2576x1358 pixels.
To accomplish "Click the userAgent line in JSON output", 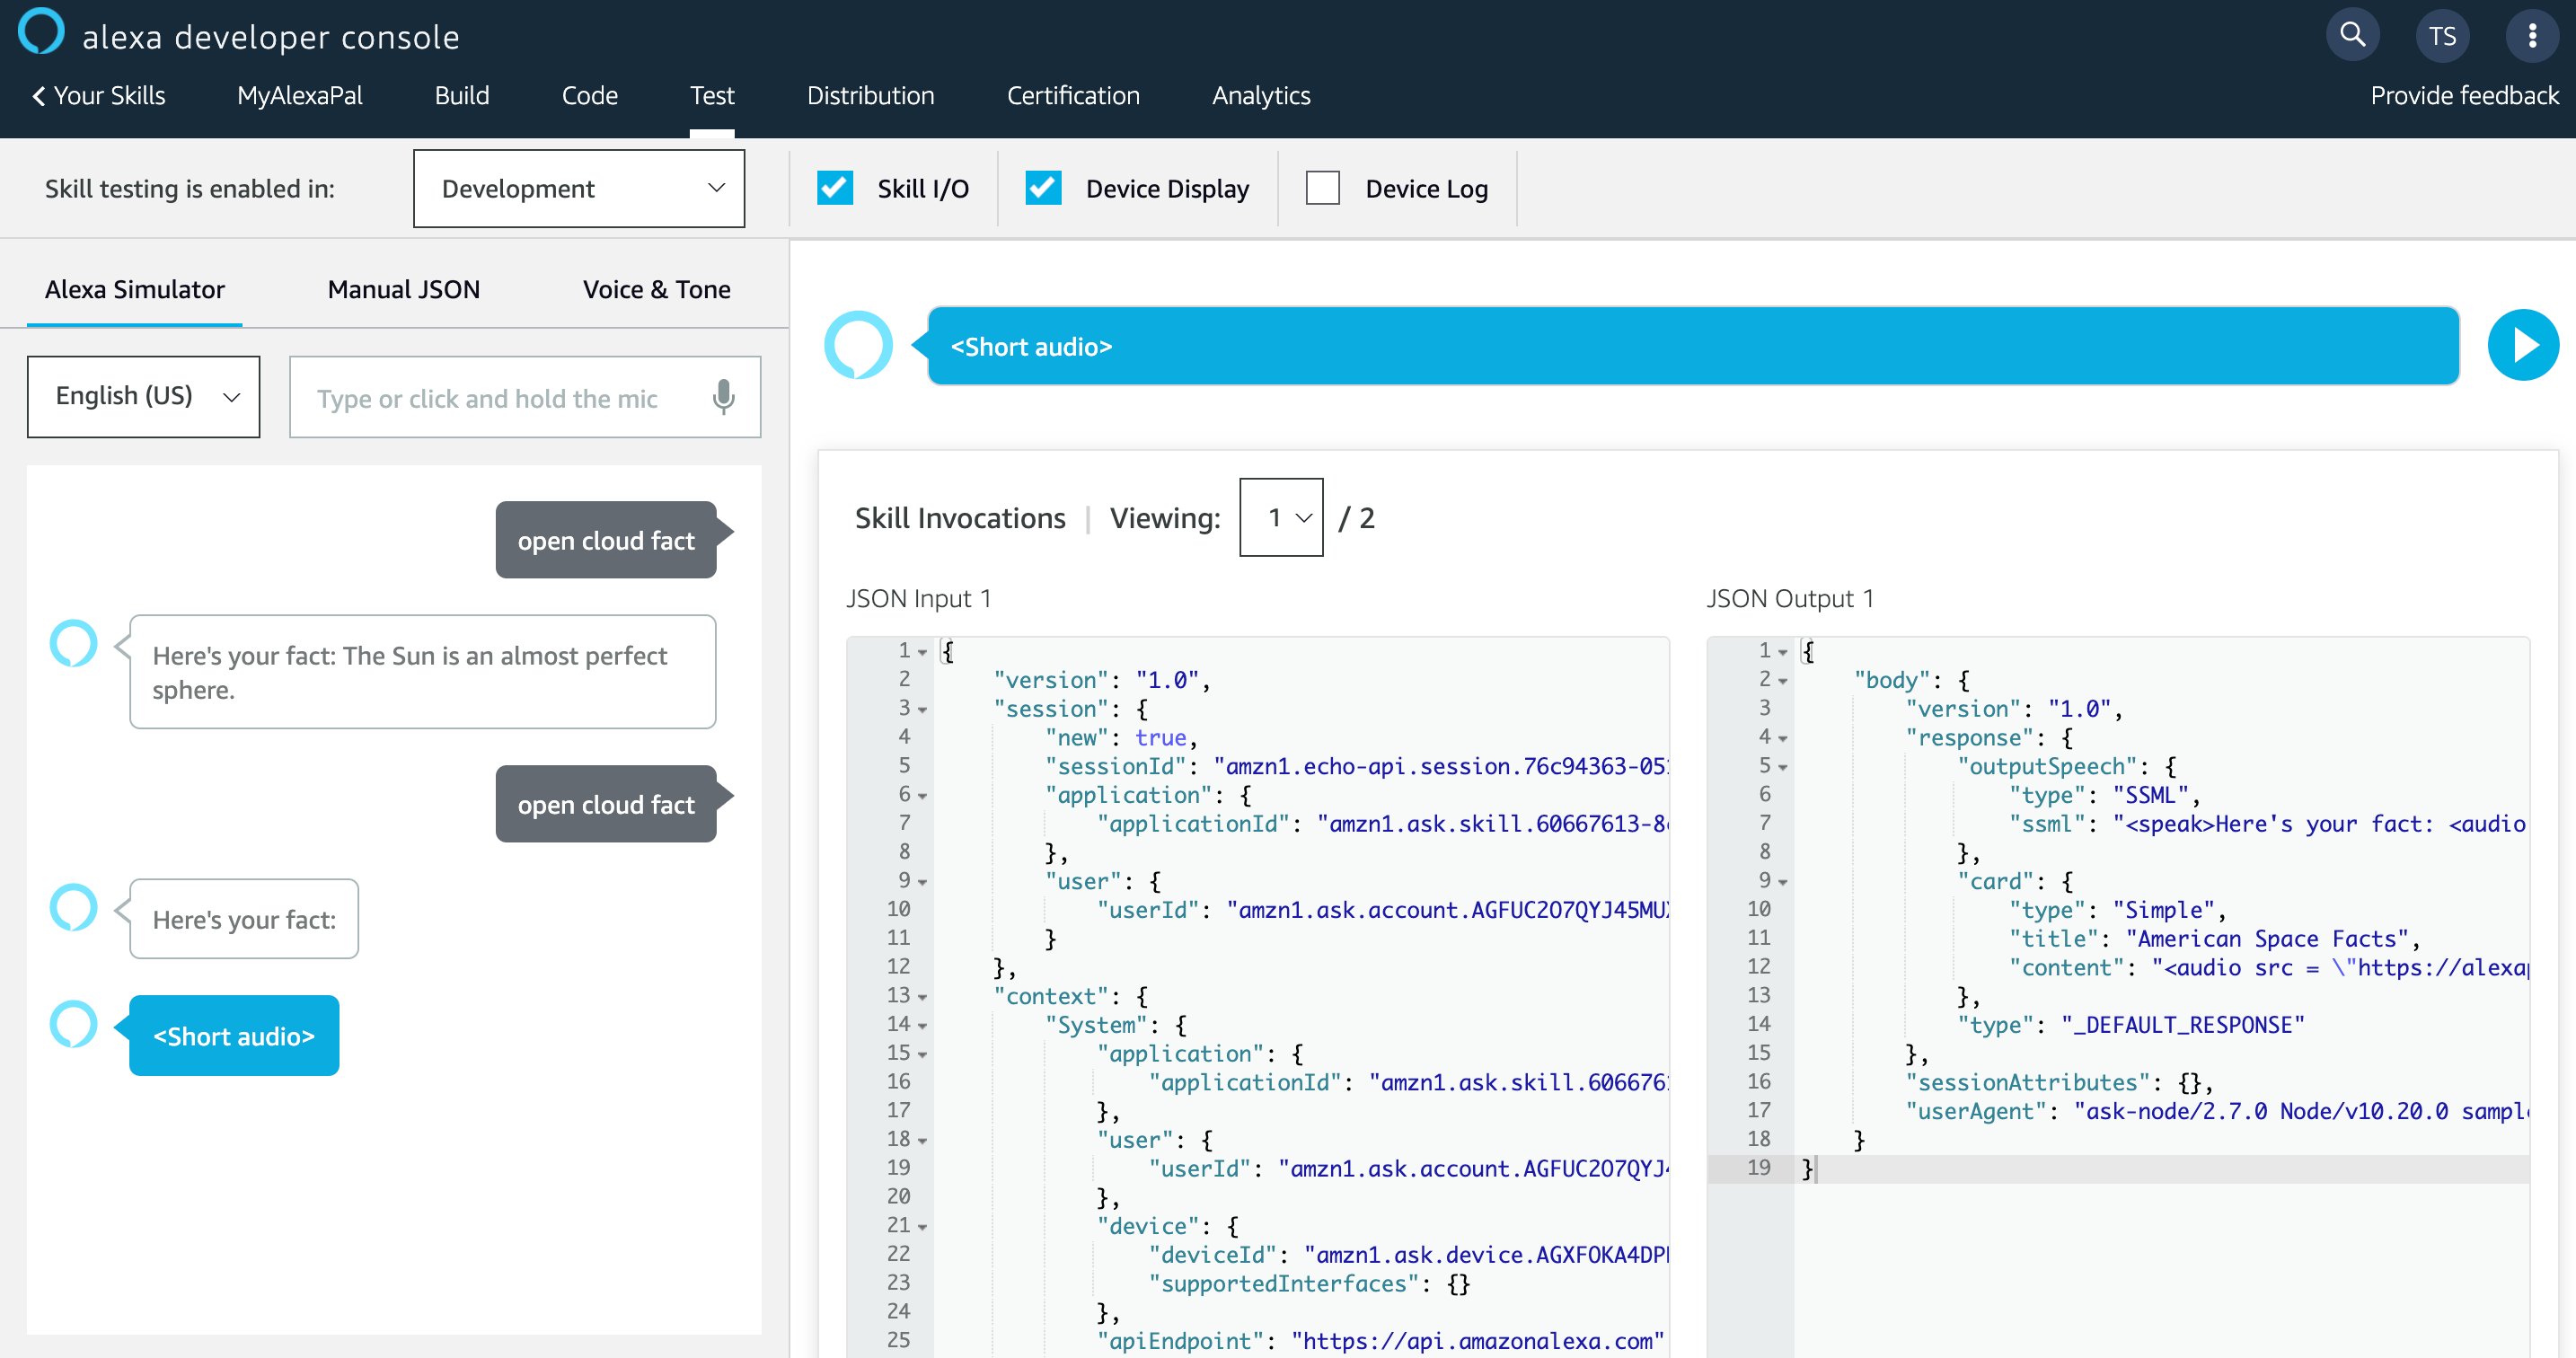I will [x=2216, y=1112].
